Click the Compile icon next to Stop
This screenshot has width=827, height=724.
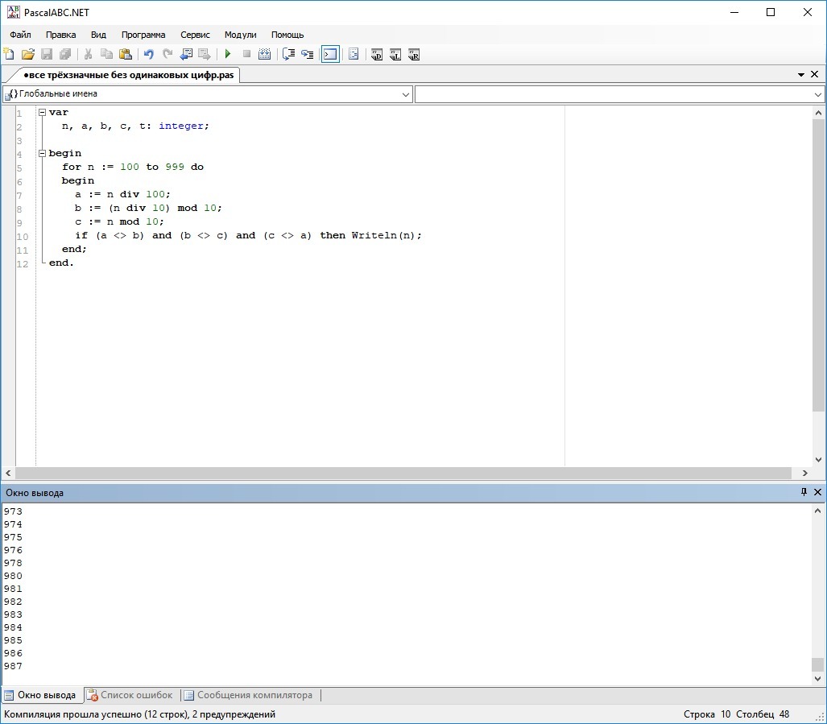pyautogui.click(x=265, y=54)
